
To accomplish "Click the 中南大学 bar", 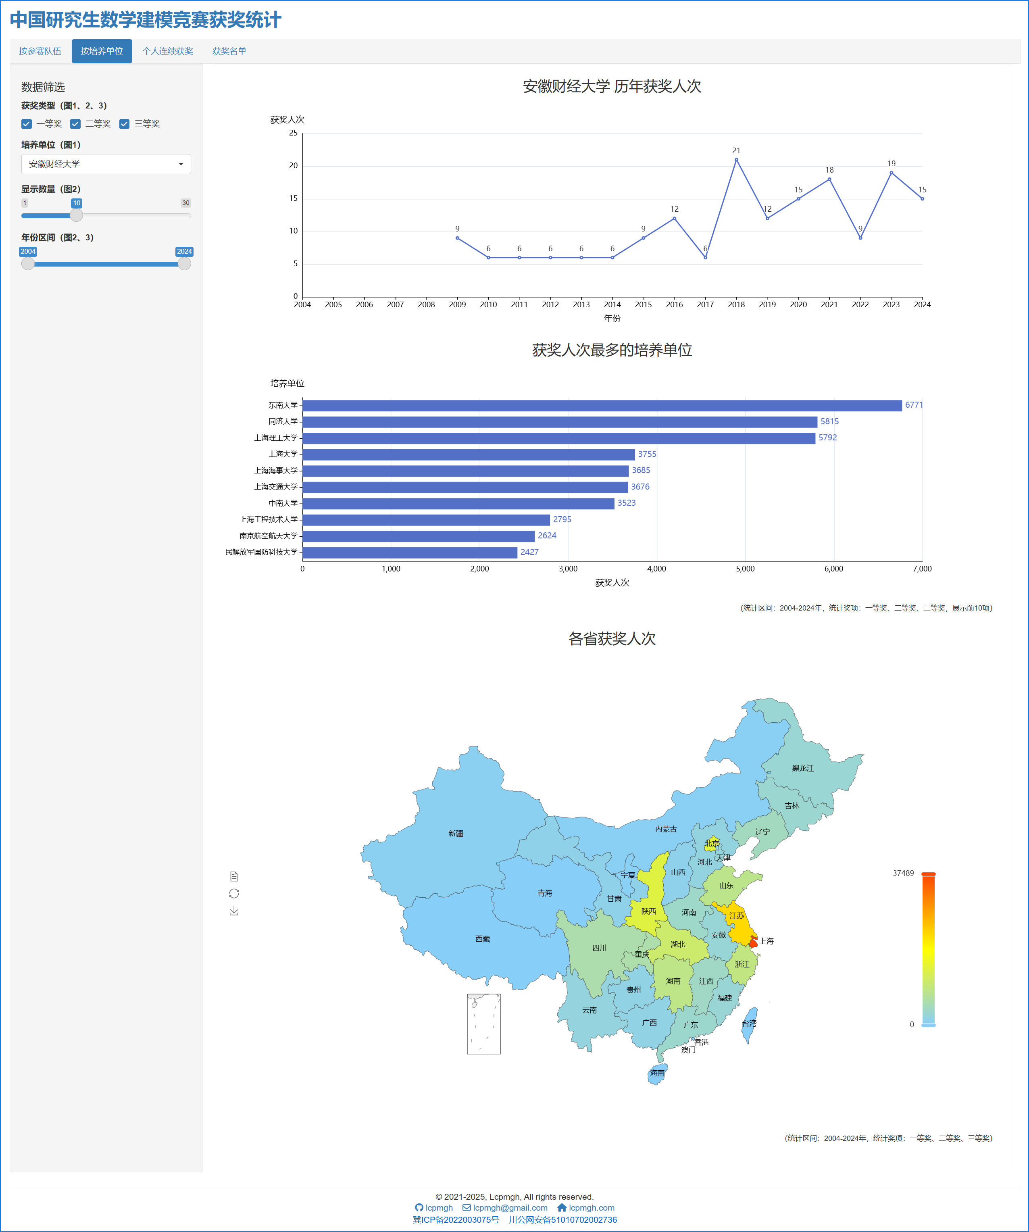I will click(x=458, y=504).
